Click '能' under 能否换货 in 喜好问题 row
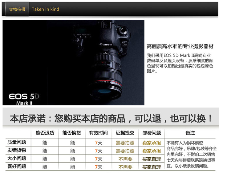 click(72, 167)
